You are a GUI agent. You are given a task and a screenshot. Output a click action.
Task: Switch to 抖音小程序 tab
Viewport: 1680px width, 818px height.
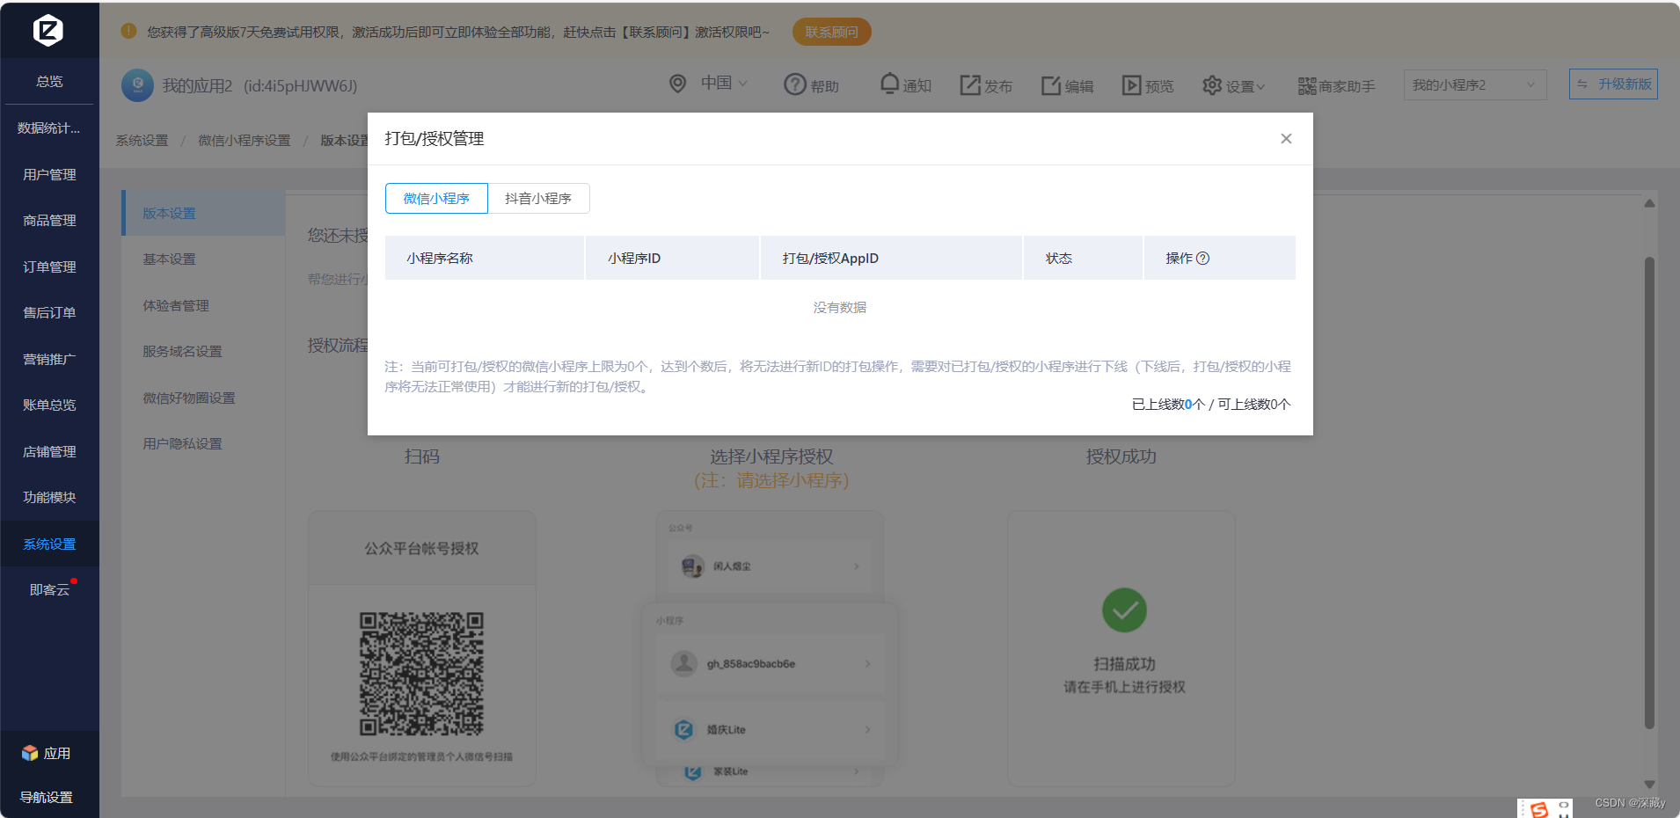tap(538, 198)
